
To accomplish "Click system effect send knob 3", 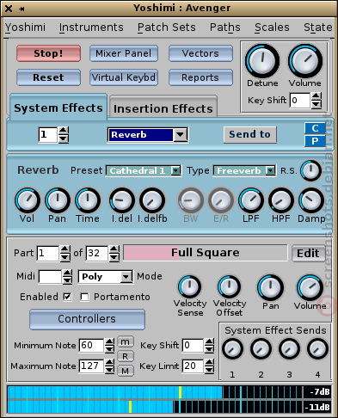I will point(289,349).
